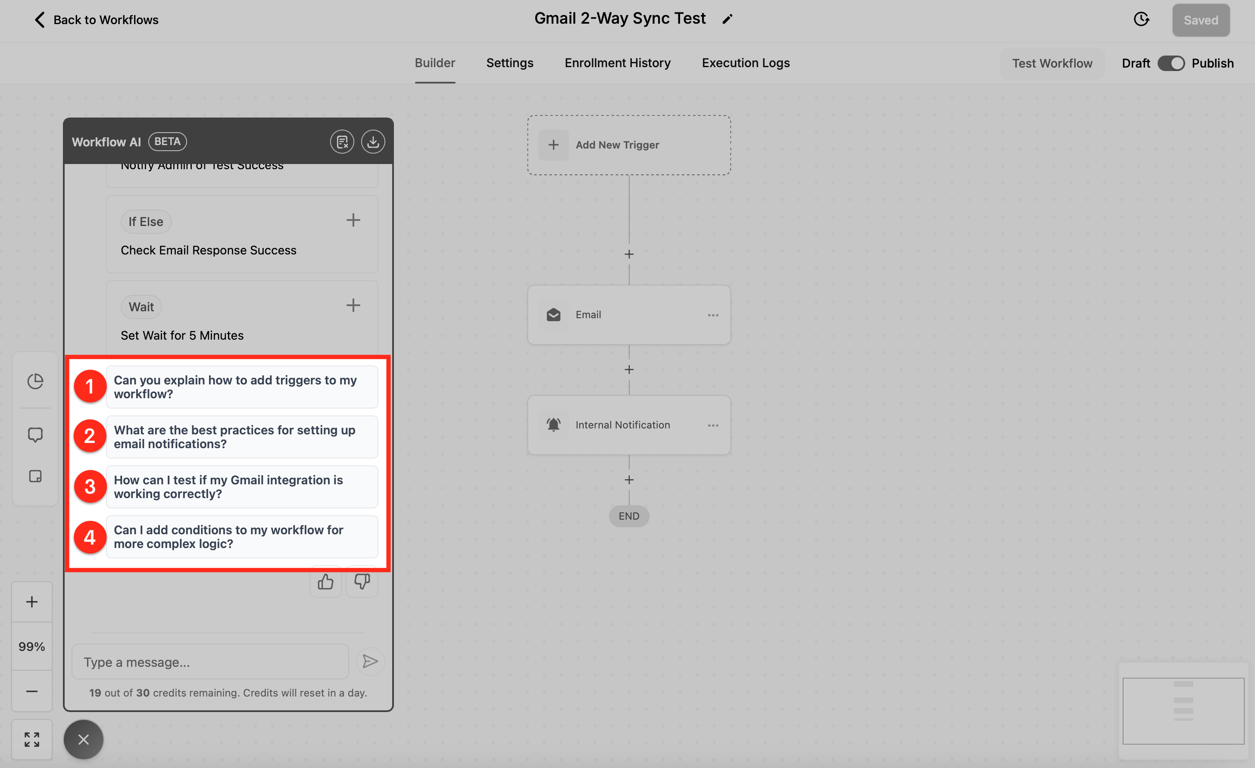
Task: Click the Test Workflow button
Action: coord(1052,64)
